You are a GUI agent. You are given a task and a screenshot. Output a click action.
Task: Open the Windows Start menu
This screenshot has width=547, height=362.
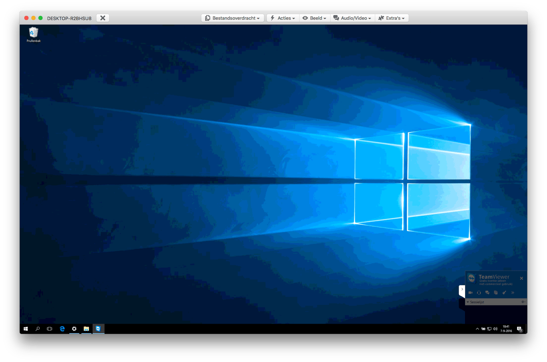pyautogui.click(x=26, y=329)
